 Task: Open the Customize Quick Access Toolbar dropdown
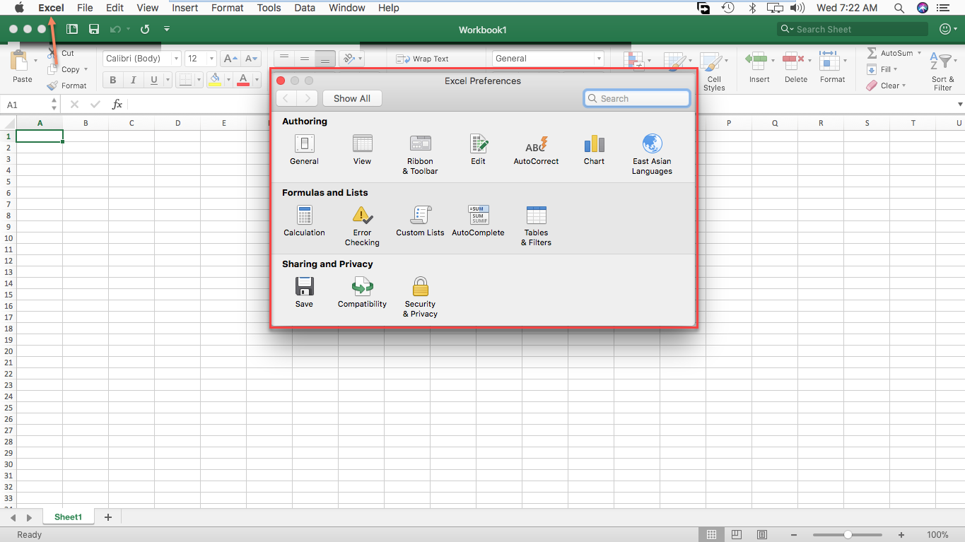tap(167, 29)
